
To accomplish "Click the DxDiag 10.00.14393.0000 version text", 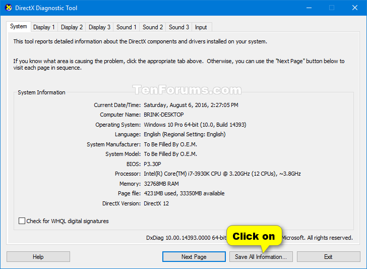I will pyautogui.click(x=187, y=238).
